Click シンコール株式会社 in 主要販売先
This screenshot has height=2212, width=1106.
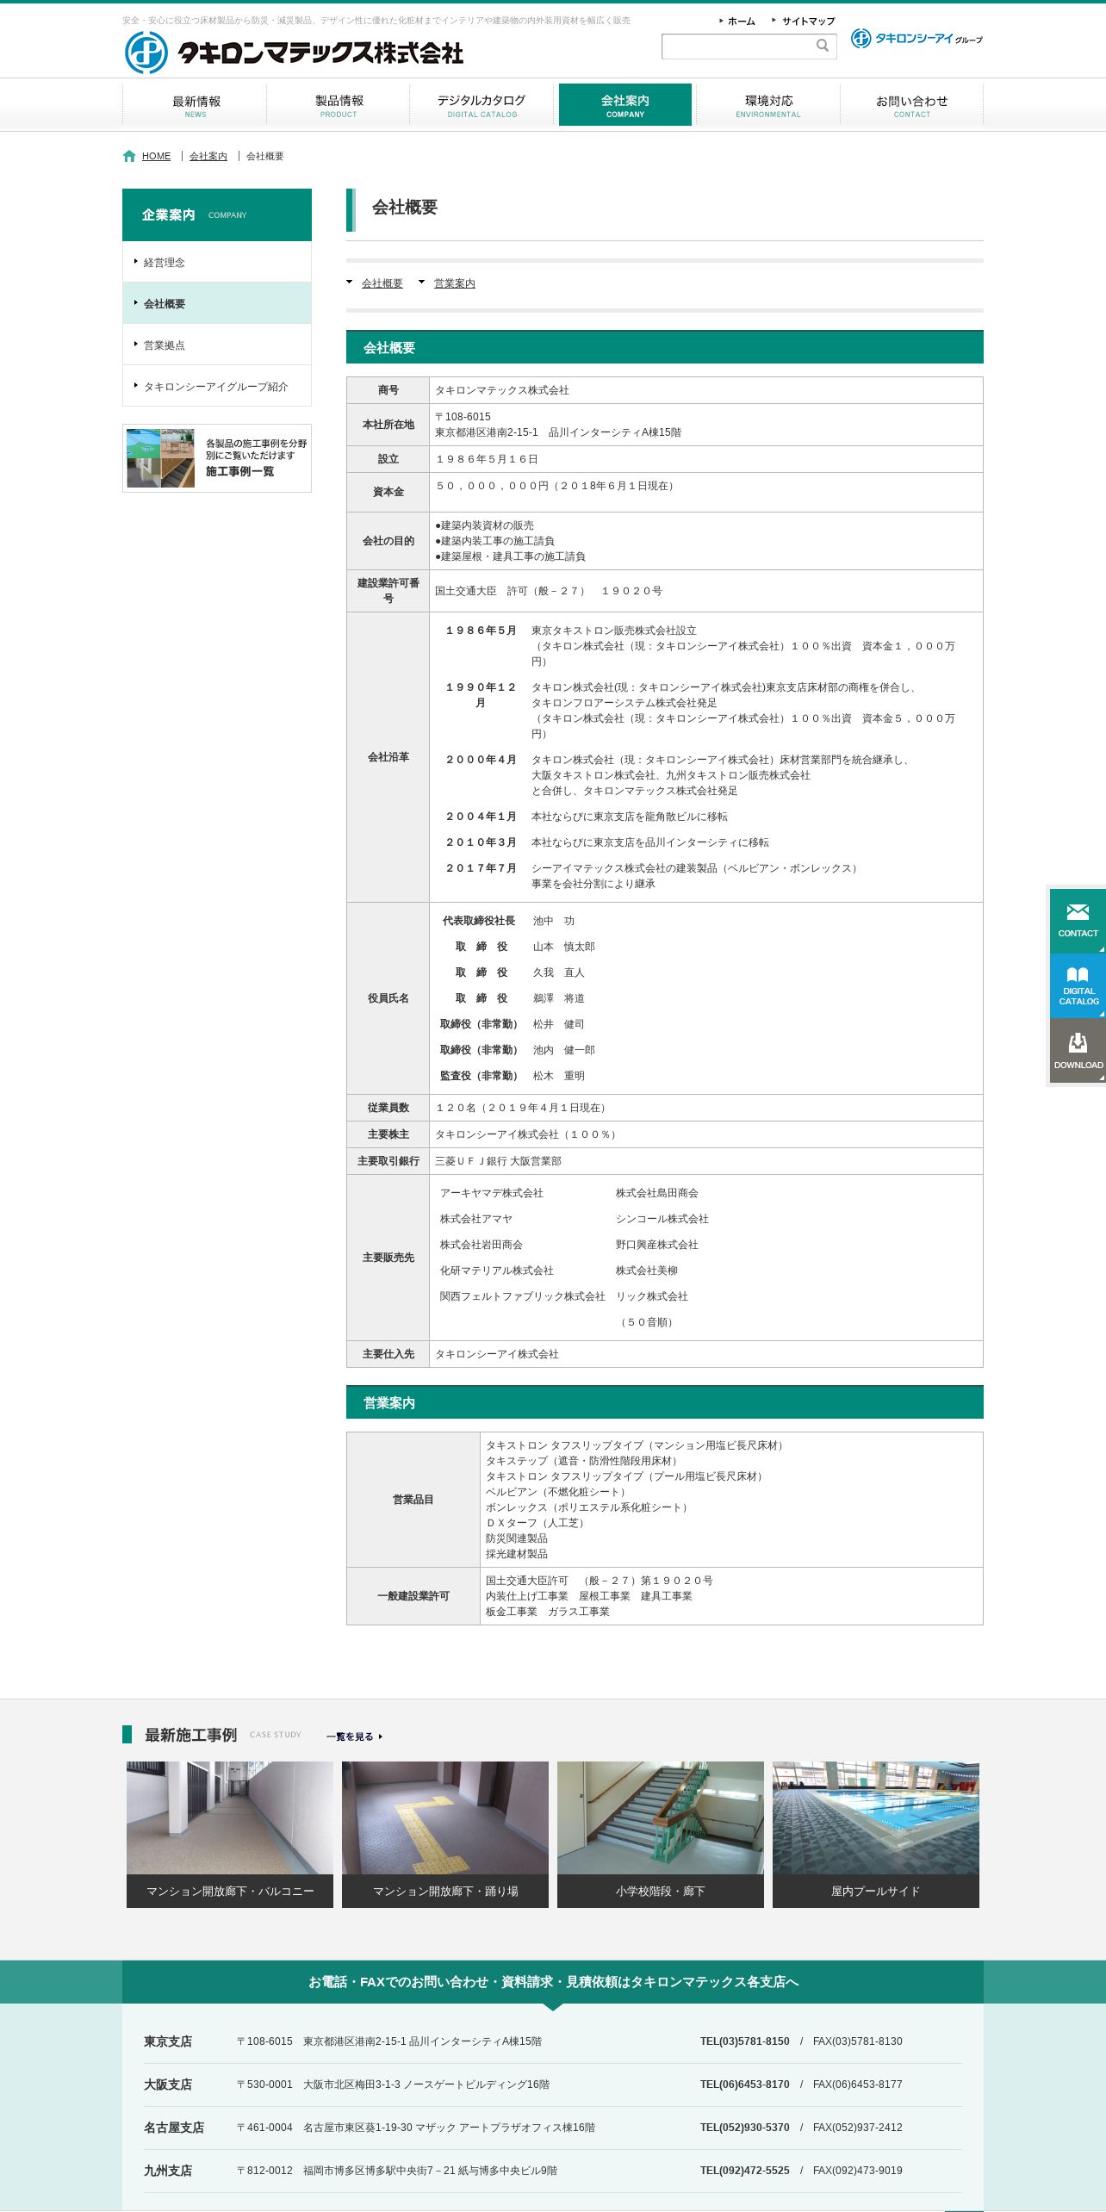pos(662,1219)
